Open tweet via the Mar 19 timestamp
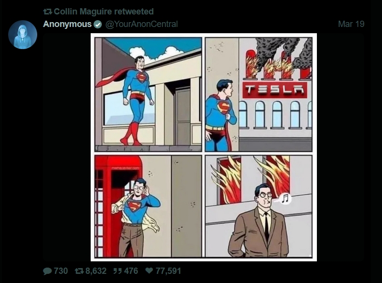The height and width of the screenshot is (283, 382). point(351,24)
